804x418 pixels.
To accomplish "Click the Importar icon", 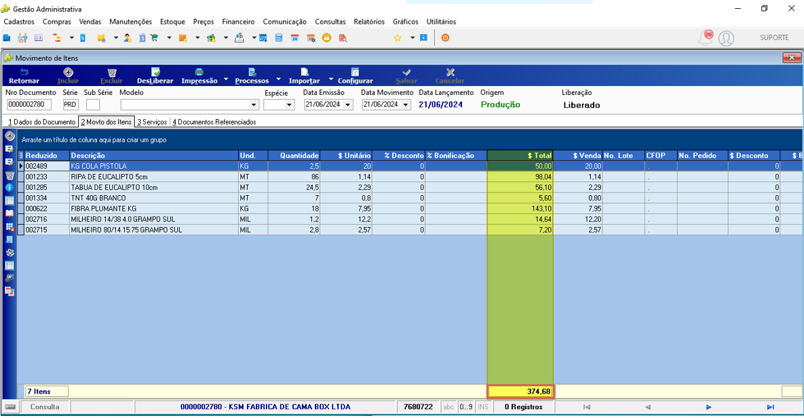I will [x=304, y=72].
